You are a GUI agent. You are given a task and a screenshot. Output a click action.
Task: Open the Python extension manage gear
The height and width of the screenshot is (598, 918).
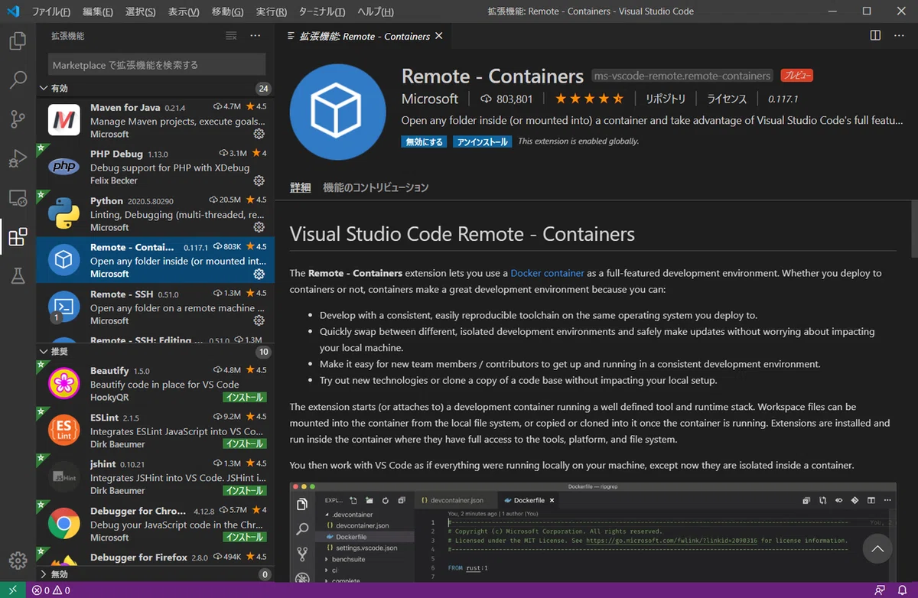tap(259, 227)
